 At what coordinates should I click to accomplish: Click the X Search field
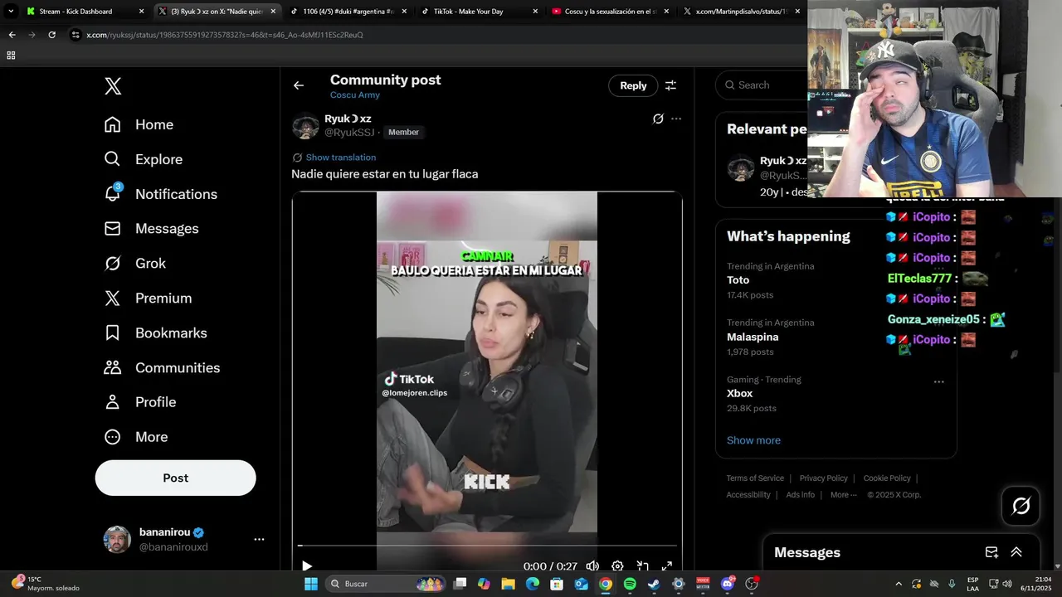coord(763,85)
